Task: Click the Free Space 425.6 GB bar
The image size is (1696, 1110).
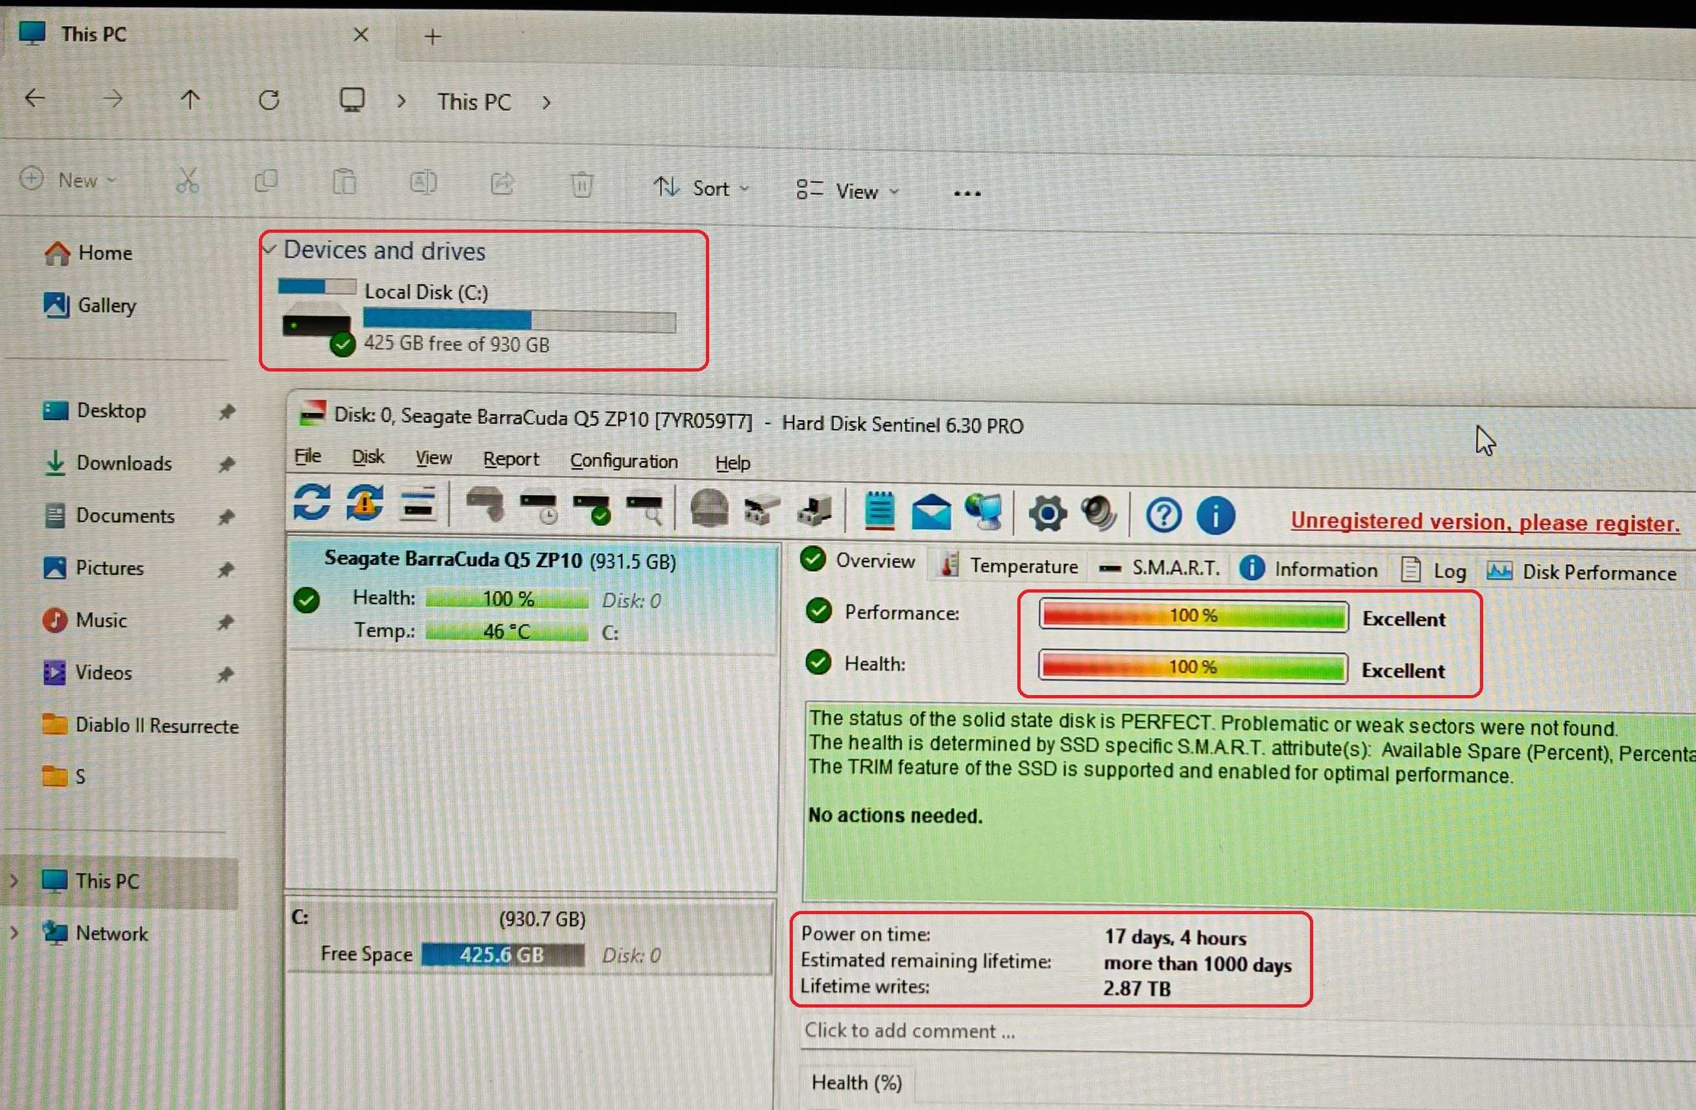Action: pyautogui.click(x=502, y=955)
